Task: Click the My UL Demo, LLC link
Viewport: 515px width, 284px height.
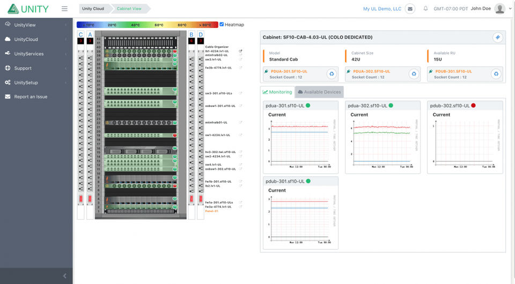Action: 382,9
